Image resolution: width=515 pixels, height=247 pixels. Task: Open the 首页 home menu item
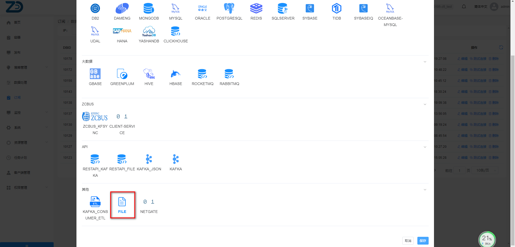coord(17,23)
